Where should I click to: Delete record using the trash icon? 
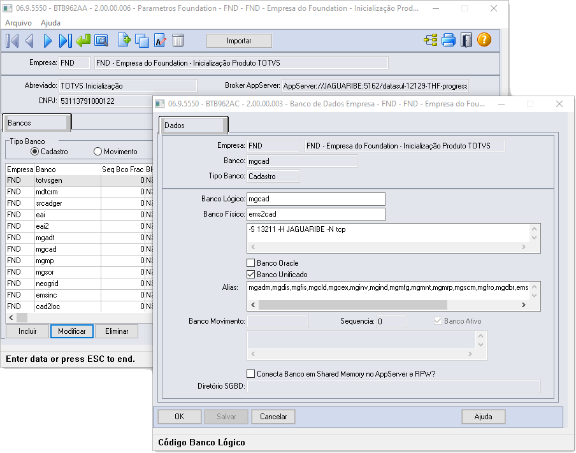pos(177,40)
